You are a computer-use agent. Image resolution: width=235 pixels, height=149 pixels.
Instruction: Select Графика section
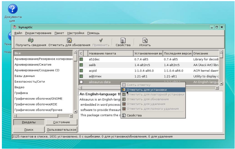(x=43, y=93)
